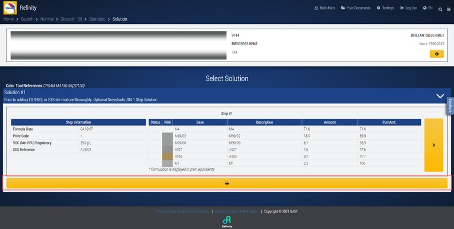The width and height of the screenshot is (454, 229).
Task: Click the Refinity title text in header
Action: pos(28,8)
